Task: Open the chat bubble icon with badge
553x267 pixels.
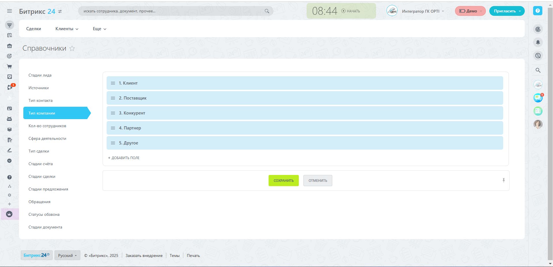Action: click(538, 98)
